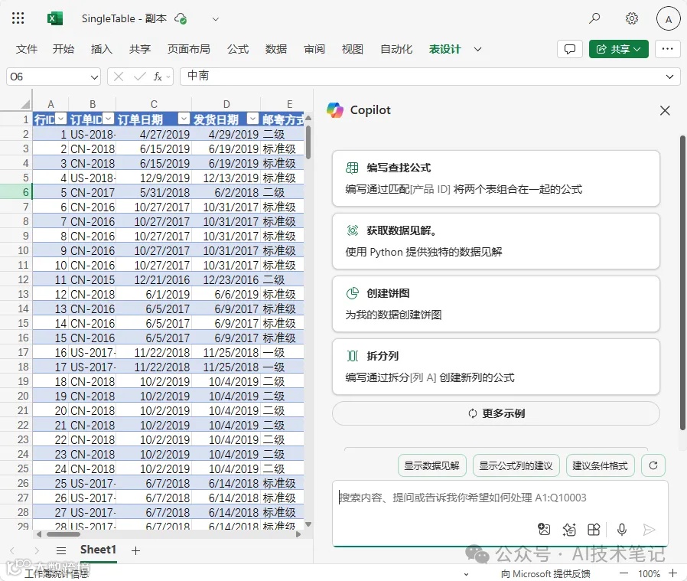
Task: Select the 拆分列 card
Action: (496, 367)
